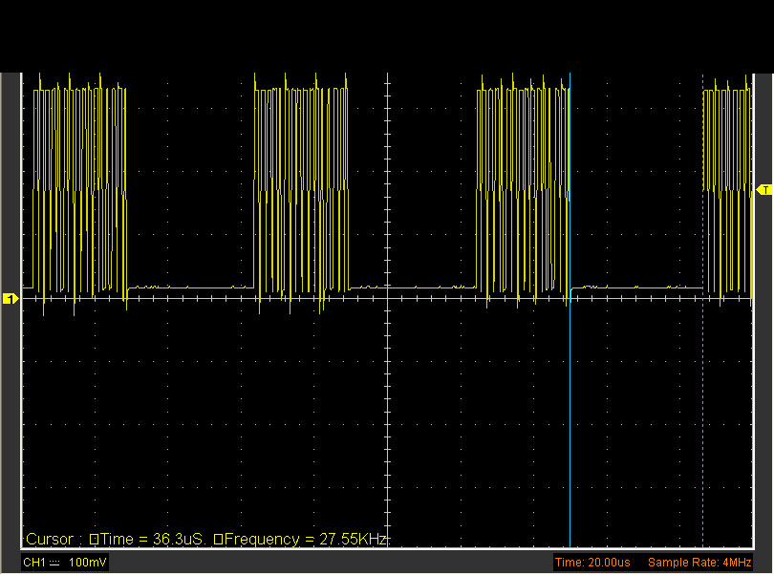Image resolution: width=774 pixels, height=575 pixels.
Task: Select the dashed blue vertical cursor line
Action: click(703, 310)
